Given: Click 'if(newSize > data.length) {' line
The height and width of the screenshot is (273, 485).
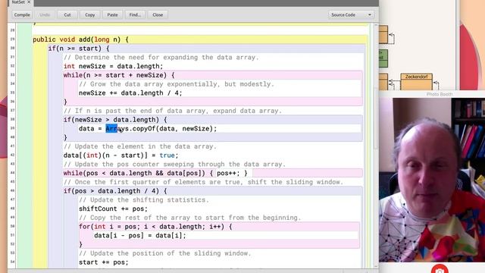Looking at the screenshot, I should tap(115, 120).
